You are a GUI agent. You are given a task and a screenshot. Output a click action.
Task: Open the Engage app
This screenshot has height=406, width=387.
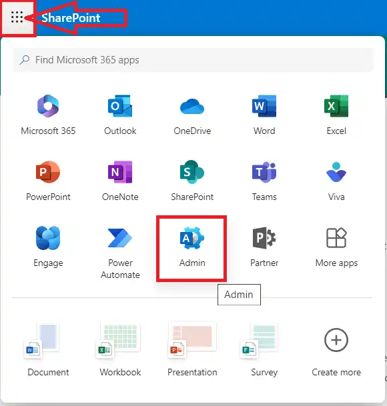(48, 247)
